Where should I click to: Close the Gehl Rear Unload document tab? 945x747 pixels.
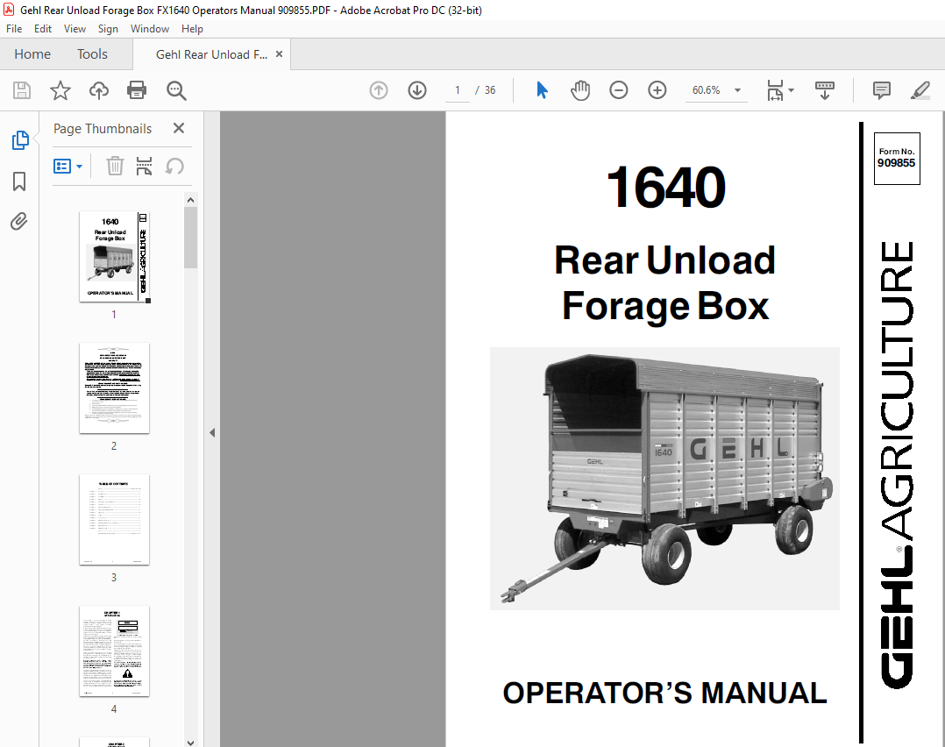pyautogui.click(x=279, y=54)
